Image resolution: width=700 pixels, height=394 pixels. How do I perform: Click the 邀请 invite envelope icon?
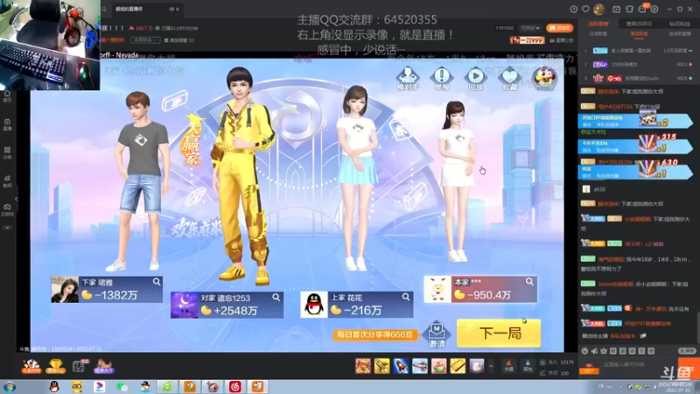point(437,334)
